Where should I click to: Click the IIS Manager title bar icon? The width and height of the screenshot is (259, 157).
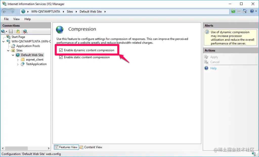tap(4, 4)
